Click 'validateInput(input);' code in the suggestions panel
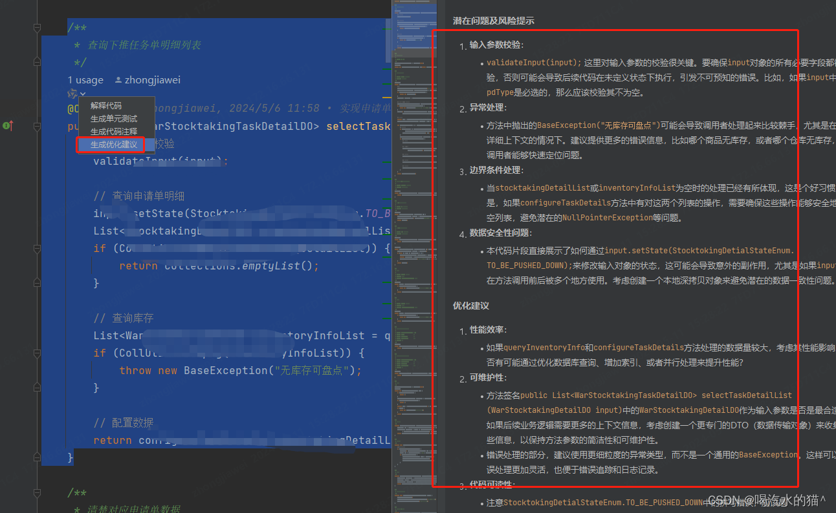This screenshot has height=513, width=836. (534, 63)
